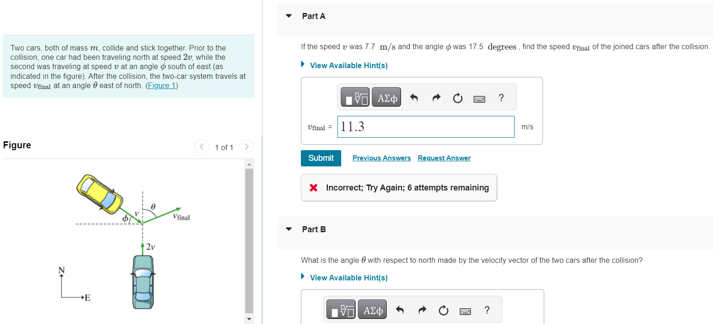Collapse the Part B section
Screen dimensions: 713x324
288,229
